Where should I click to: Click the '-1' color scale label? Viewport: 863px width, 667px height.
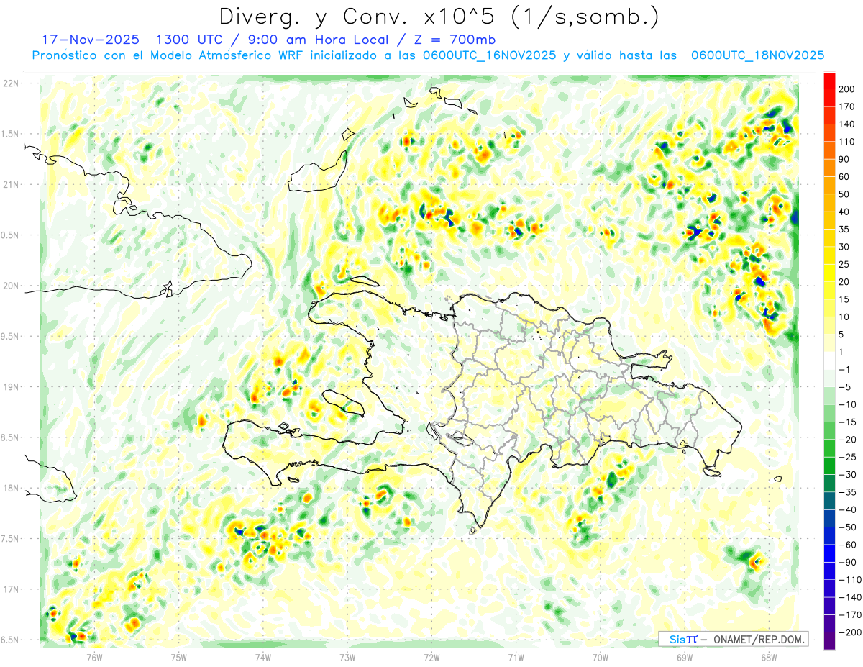[x=844, y=369]
